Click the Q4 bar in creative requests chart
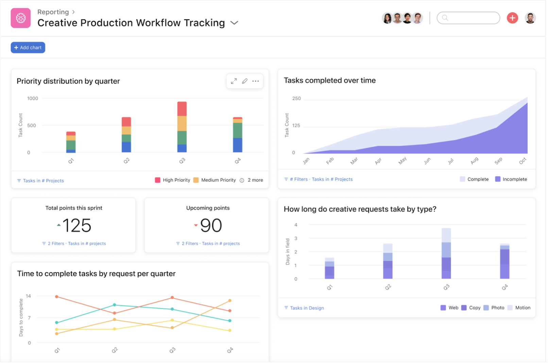Viewport: 548px width, 363px height. click(505, 261)
